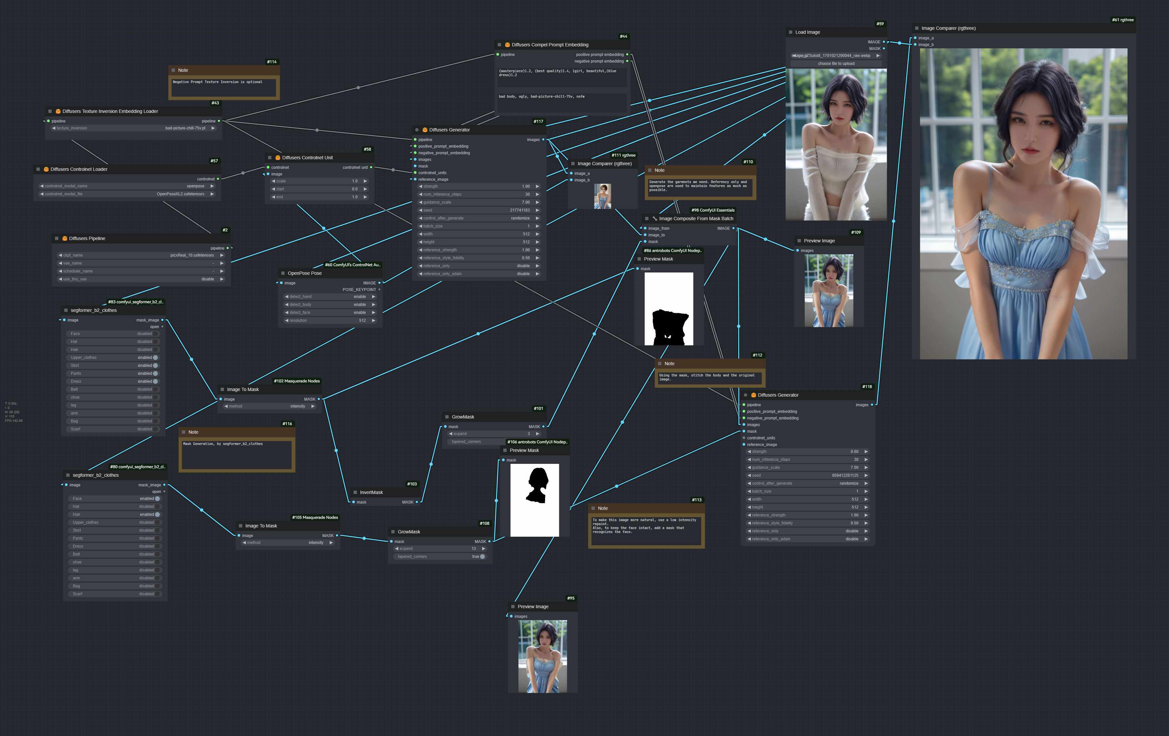
Task: Turn off tapered_corners in GrowMask #108
Action: pyautogui.click(x=482, y=557)
